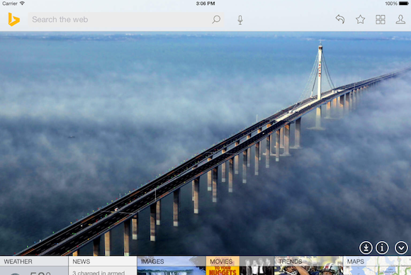Show image info with the i button
The height and width of the screenshot is (275, 411).
(382, 247)
